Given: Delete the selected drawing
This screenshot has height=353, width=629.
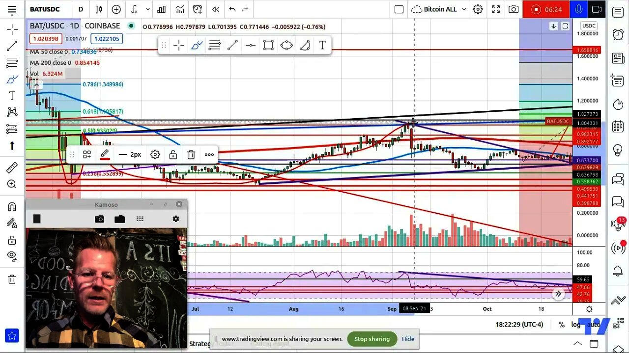Looking at the screenshot, I should (x=191, y=155).
